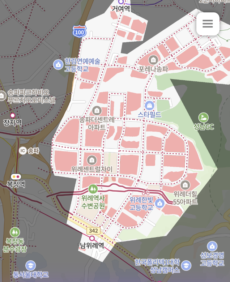Click the 성남GC text label
230x282 pixels.
coord(204,127)
